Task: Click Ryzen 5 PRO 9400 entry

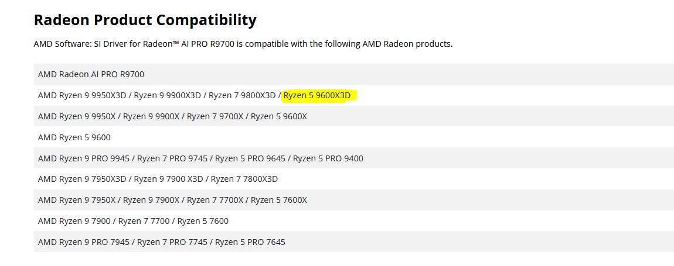Action: [x=328, y=158]
